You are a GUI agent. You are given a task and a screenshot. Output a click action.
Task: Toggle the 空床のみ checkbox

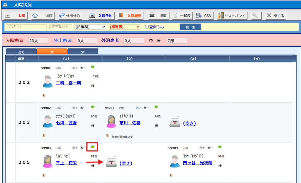point(147,27)
